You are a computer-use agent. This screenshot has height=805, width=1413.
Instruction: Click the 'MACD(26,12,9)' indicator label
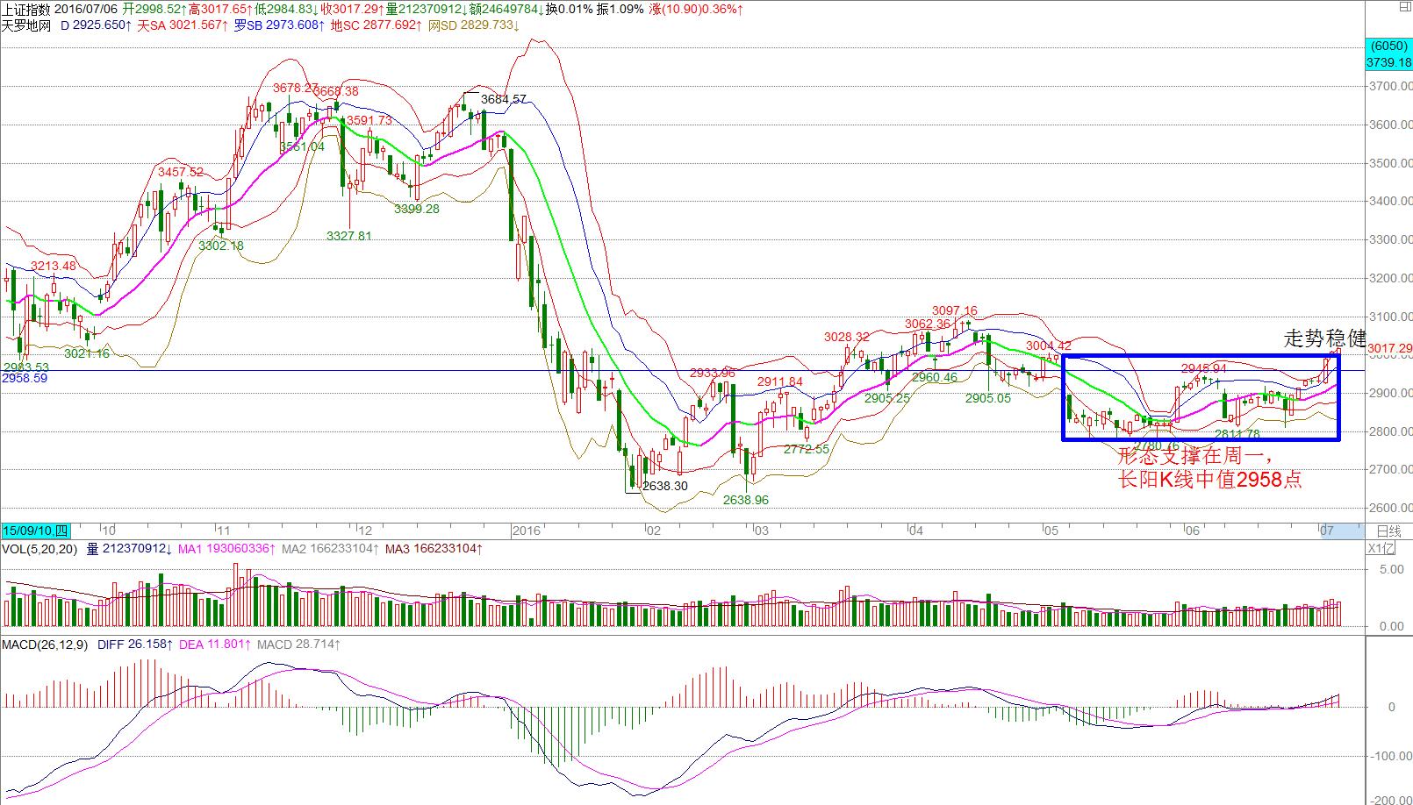click(x=44, y=645)
